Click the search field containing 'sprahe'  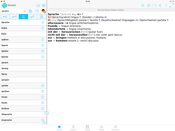pyautogui.click(x=14, y=11)
